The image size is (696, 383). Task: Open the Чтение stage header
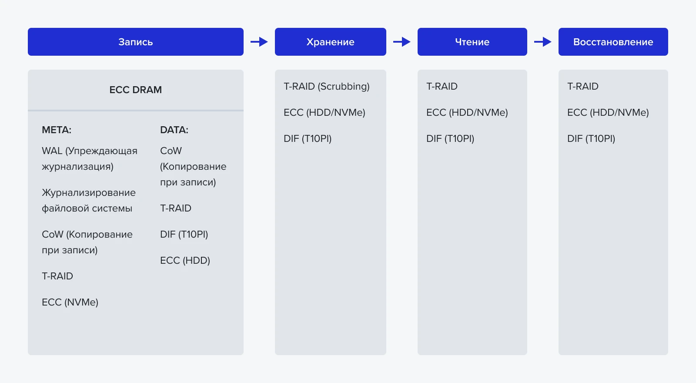[x=472, y=42]
